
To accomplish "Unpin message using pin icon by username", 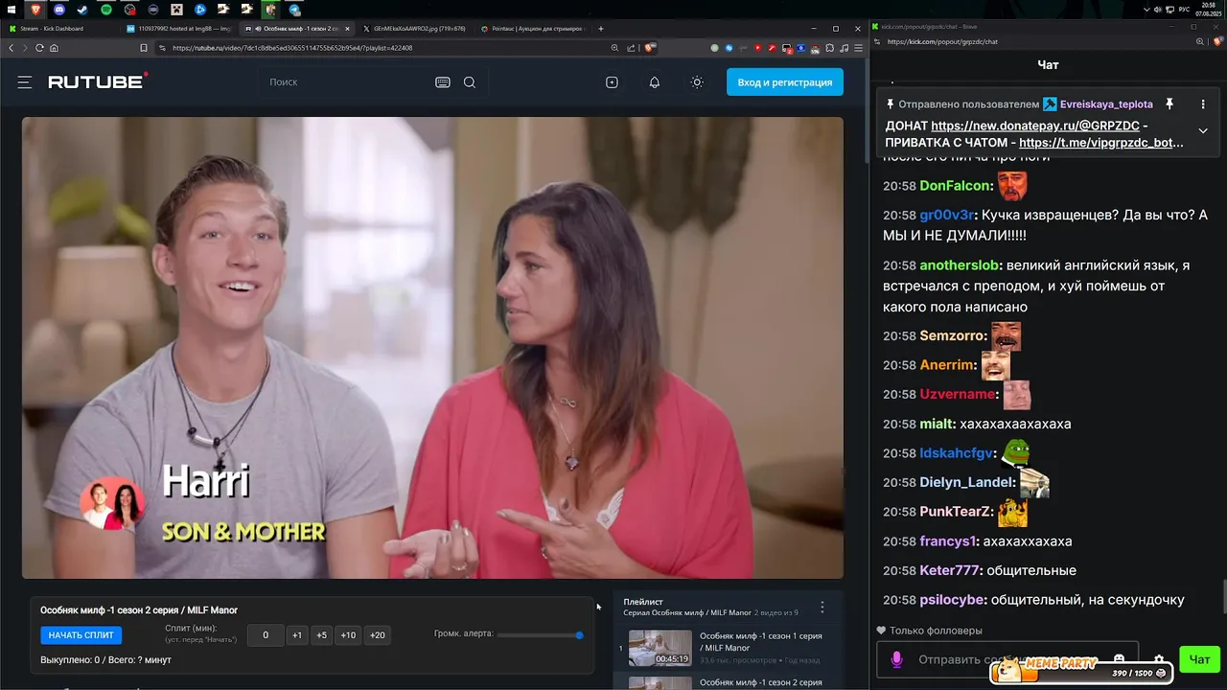I will pyautogui.click(x=1169, y=103).
